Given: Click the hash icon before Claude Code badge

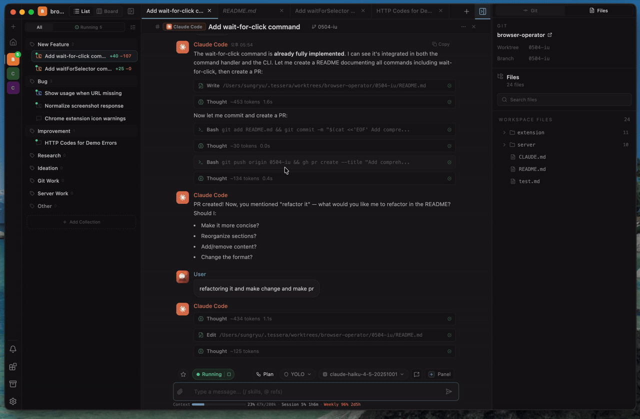Looking at the screenshot, I should click(x=157, y=27).
